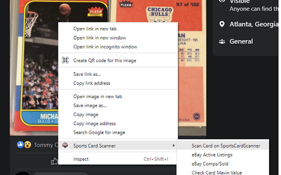Select the General group type text
281x175 pixels.
point(241,42)
